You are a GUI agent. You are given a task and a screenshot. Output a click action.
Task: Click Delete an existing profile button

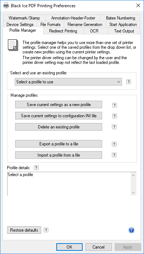(x=58, y=127)
